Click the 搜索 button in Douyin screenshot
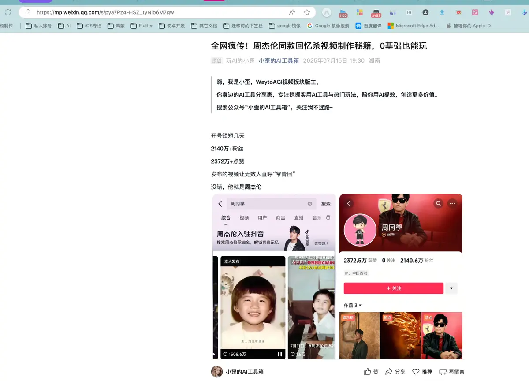Viewport: 529px width, 381px height. click(326, 204)
